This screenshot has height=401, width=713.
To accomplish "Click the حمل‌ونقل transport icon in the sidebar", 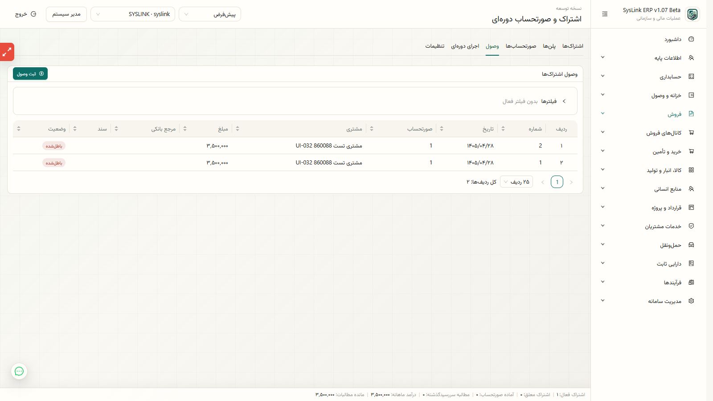I will coord(691,245).
